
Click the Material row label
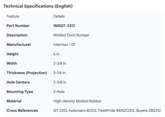[14, 101]
